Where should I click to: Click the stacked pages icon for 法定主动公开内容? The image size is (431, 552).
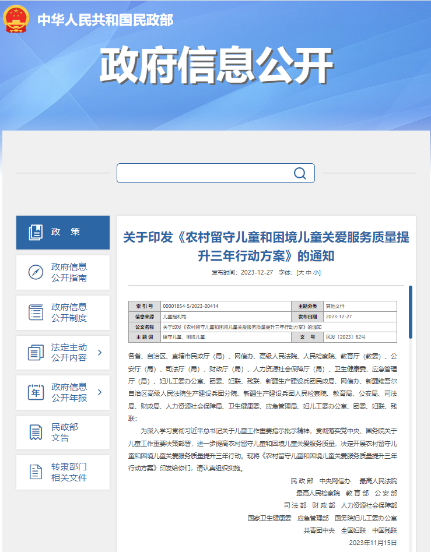pos(36,353)
